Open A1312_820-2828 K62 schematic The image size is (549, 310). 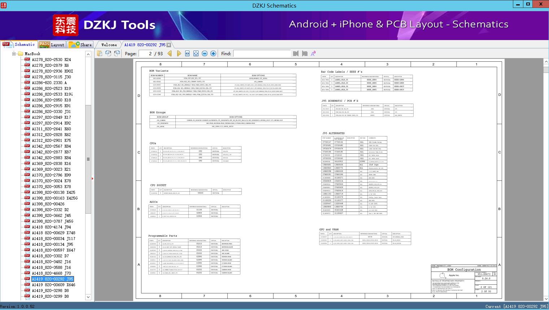tap(51, 135)
